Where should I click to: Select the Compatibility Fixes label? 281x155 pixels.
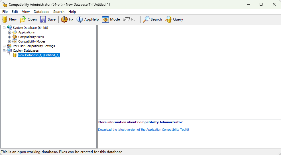tap(31, 37)
